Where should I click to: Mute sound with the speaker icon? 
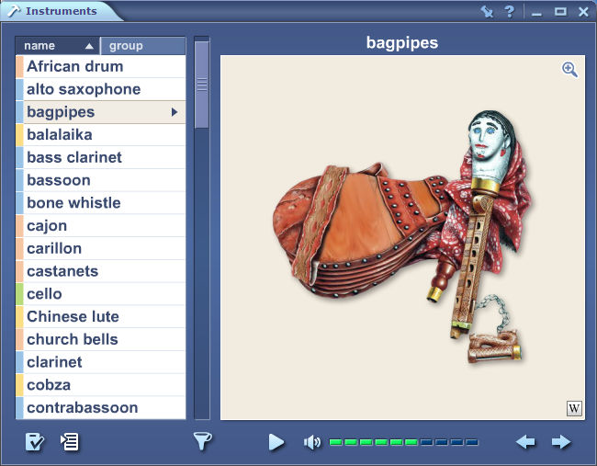pos(312,442)
